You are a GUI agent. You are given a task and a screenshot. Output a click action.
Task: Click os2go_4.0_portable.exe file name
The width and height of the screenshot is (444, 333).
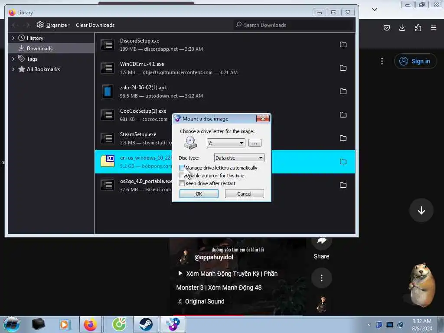146,181
